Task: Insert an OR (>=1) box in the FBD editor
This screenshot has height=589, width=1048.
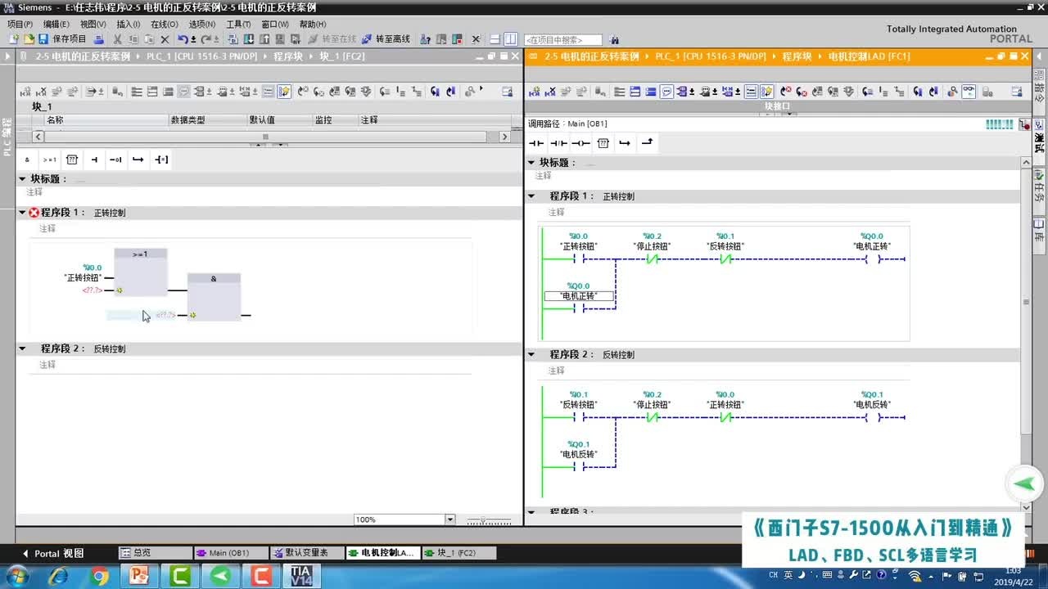Action: point(50,160)
